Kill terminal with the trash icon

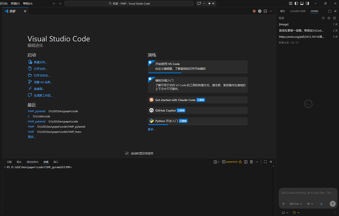tap(251, 162)
